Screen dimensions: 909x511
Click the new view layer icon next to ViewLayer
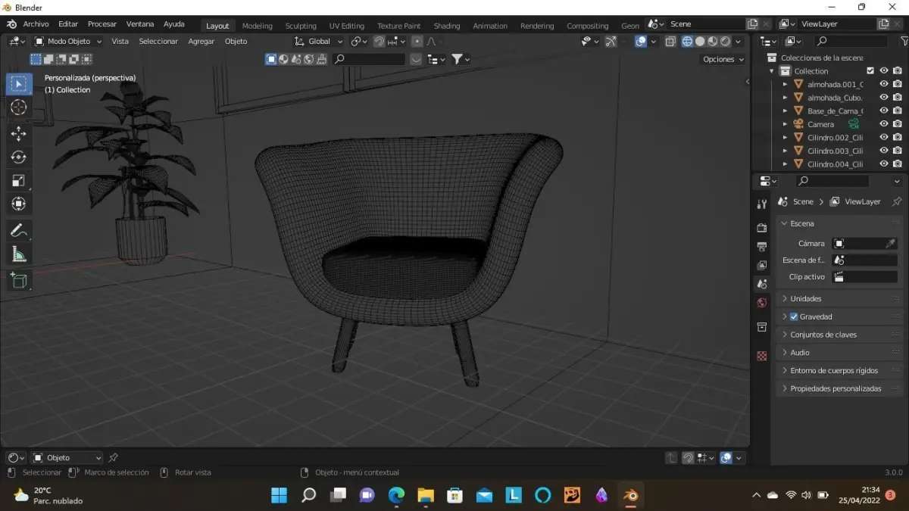[883, 24]
